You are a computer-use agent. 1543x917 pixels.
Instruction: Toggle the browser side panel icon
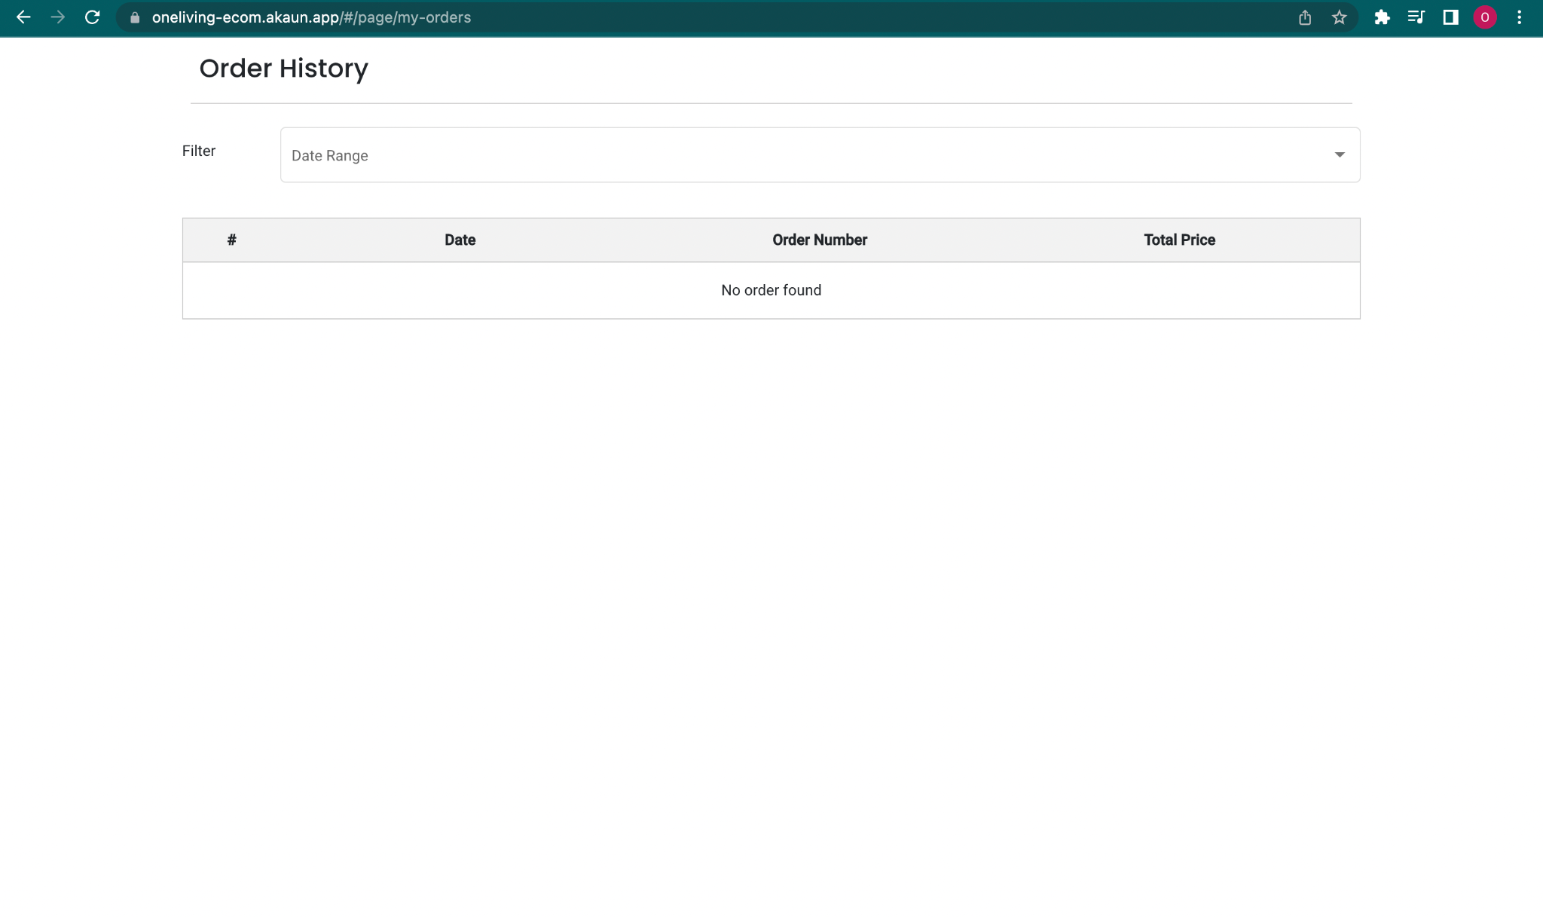(x=1450, y=17)
